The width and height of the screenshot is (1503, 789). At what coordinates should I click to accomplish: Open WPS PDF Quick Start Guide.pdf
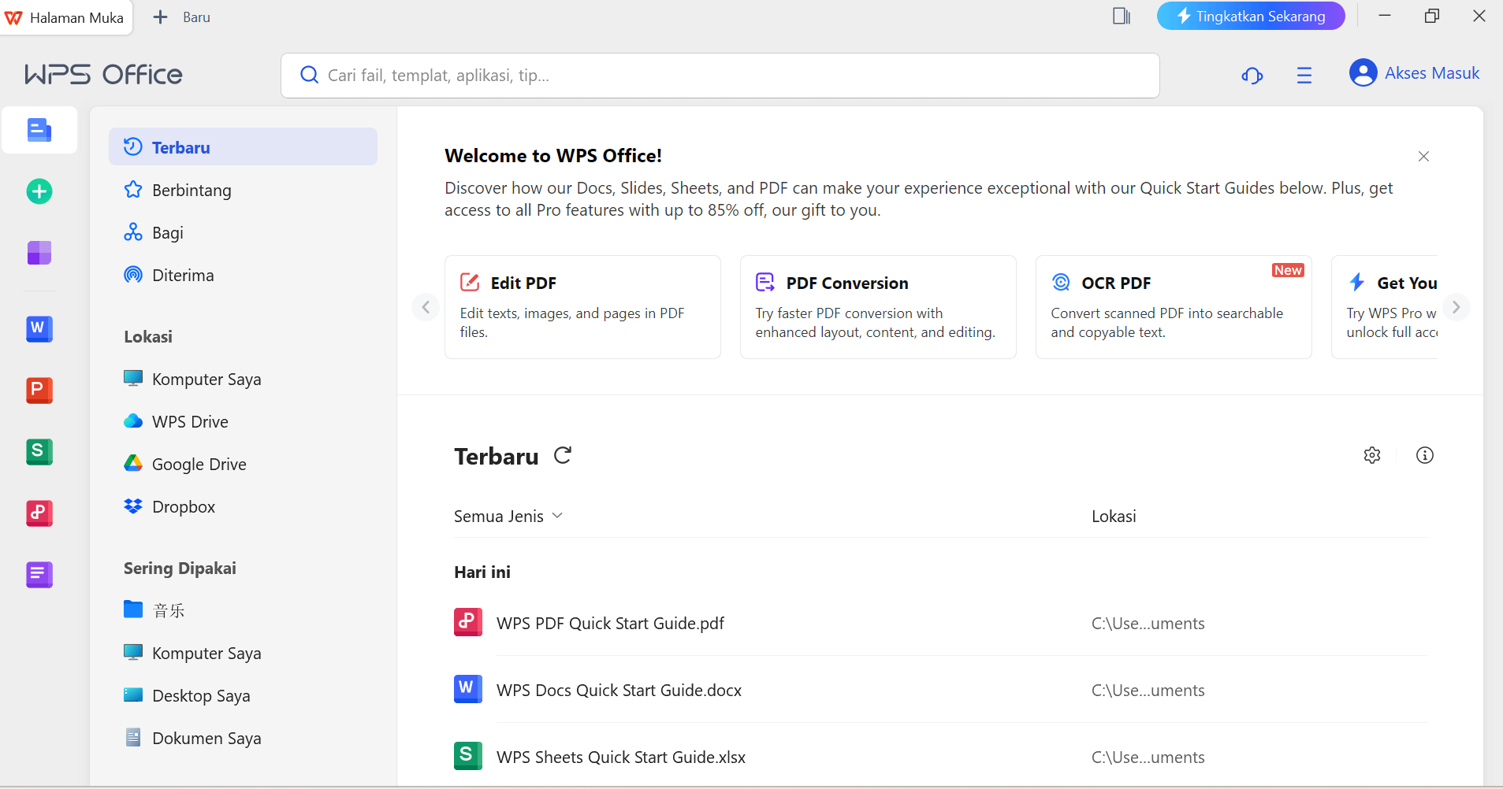tap(610, 623)
